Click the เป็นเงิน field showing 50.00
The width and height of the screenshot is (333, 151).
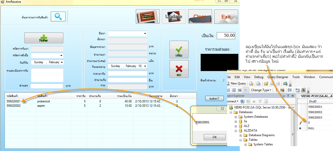[x=226, y=36]
